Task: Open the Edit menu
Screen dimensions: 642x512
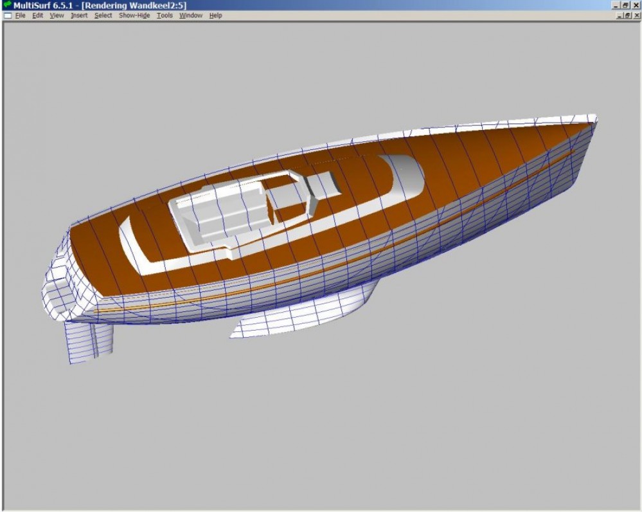Action: pyautogui.click(x=38, y=15)
